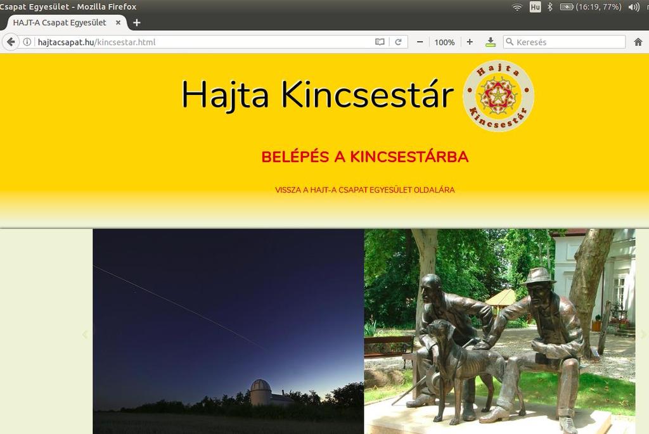Viewport: 649px width, 434px height.
Task: Open BELÉPÉS A KINCSESTÁRBA link
Action: pos(364,156)
